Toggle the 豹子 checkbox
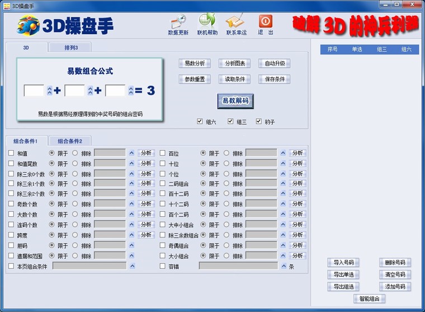This screenshot has width=425, height=312. [x=259, y=122]
